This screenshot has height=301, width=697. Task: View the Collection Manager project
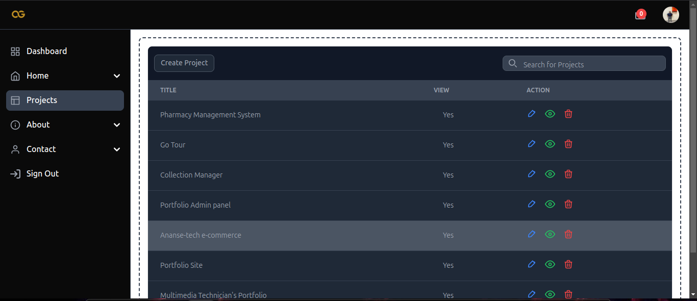(x=550, y=174)
